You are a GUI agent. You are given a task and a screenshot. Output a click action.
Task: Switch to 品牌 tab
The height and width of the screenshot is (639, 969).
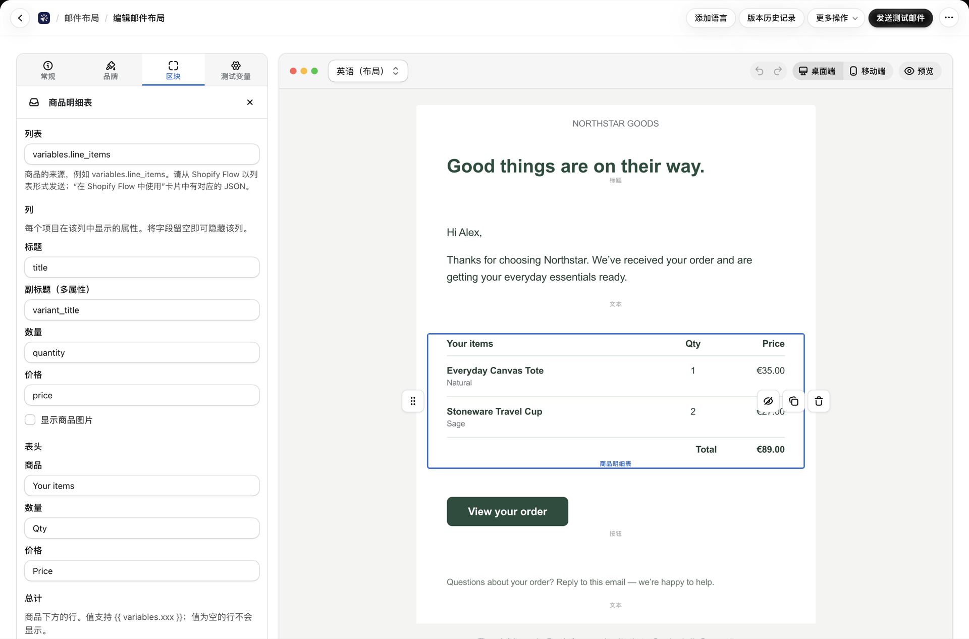click(111, 70)
